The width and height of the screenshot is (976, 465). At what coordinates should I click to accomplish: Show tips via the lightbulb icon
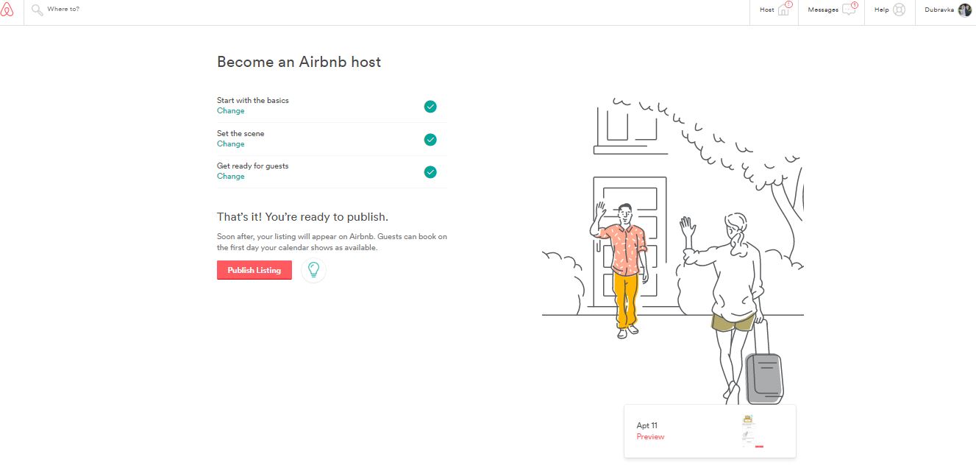point(313,270)
